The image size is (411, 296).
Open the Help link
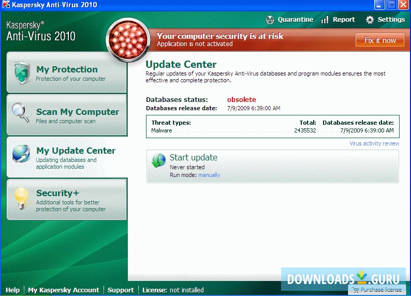(x=12, y=290)
